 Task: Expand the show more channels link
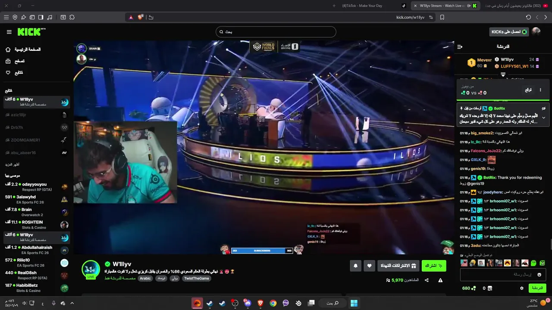tap(12, 164)
